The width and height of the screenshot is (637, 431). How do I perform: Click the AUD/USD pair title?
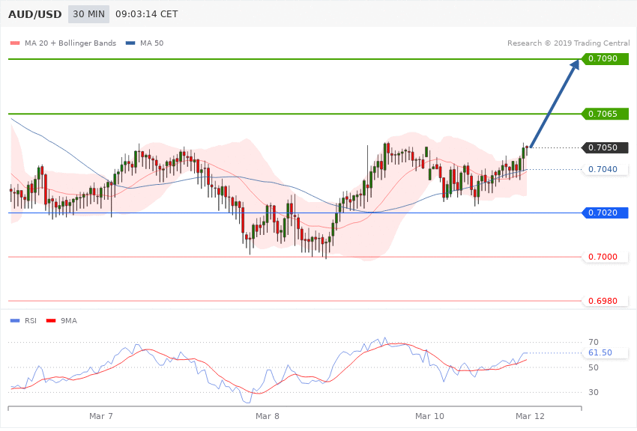pyautogui.click(x=35, y=14)
